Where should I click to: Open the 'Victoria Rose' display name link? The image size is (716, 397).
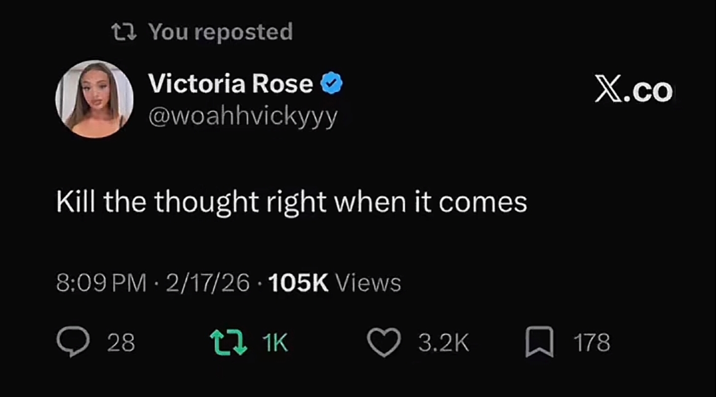click(x=231, y=83)
